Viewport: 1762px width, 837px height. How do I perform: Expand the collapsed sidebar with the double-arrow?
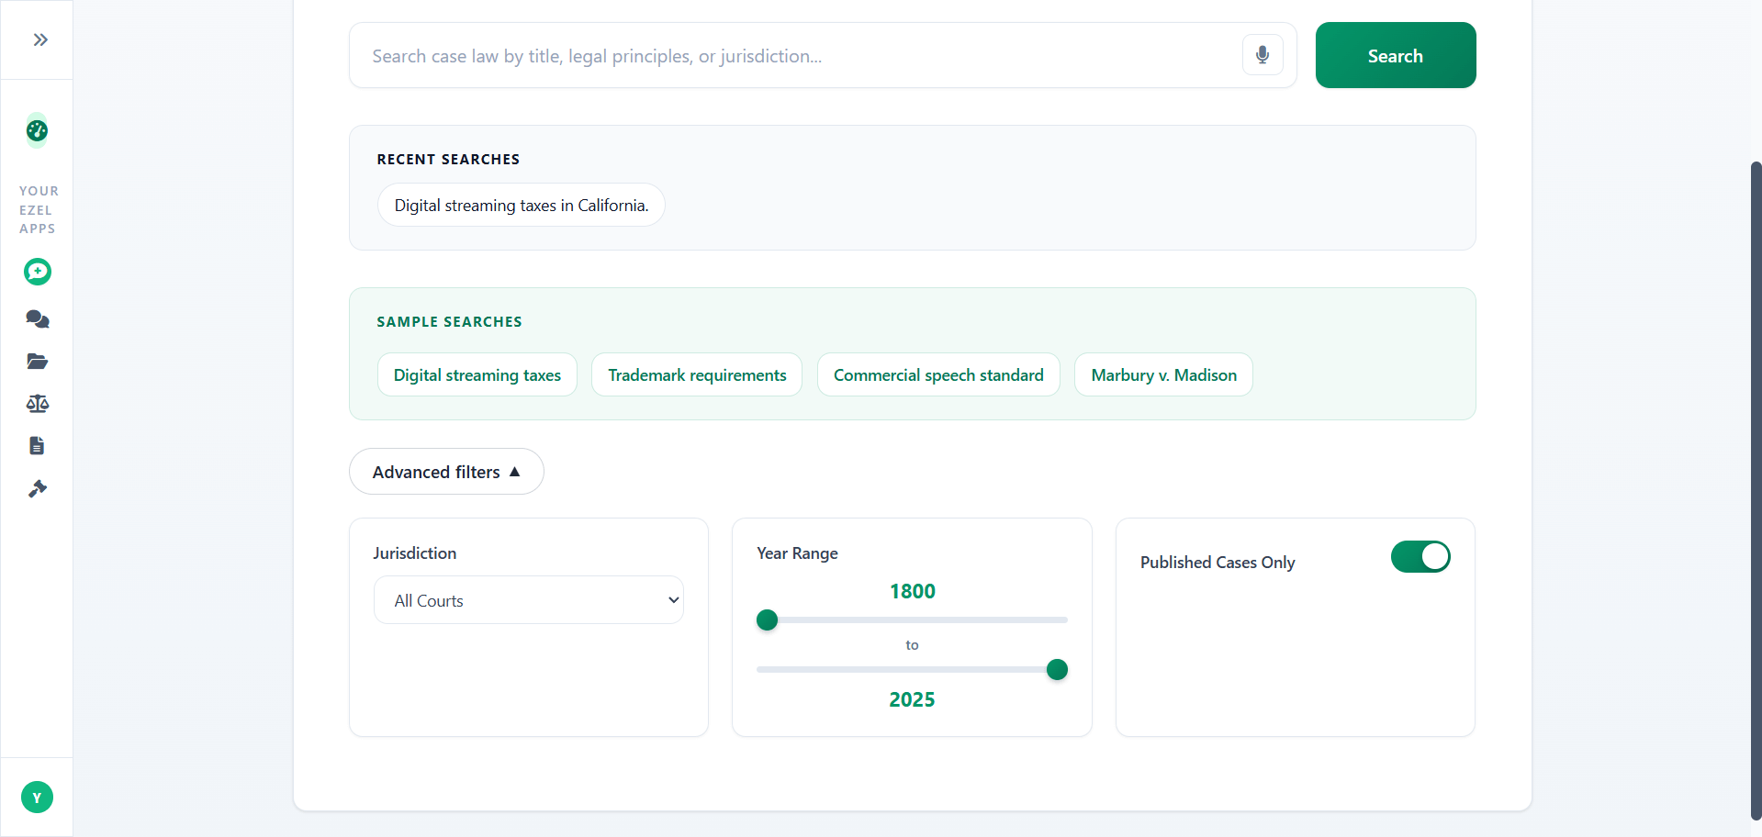pyautogui.click(x=39, y=39)
